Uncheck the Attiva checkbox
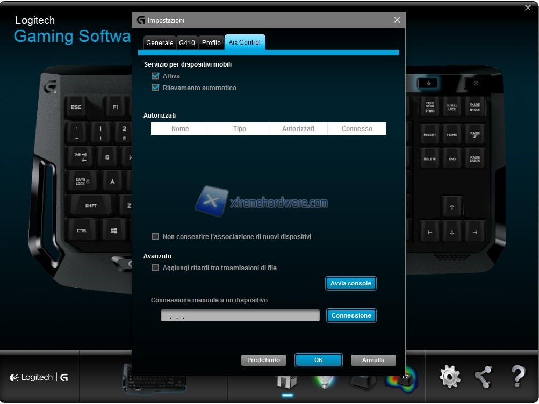539x404 pixels. click(156, 76)
